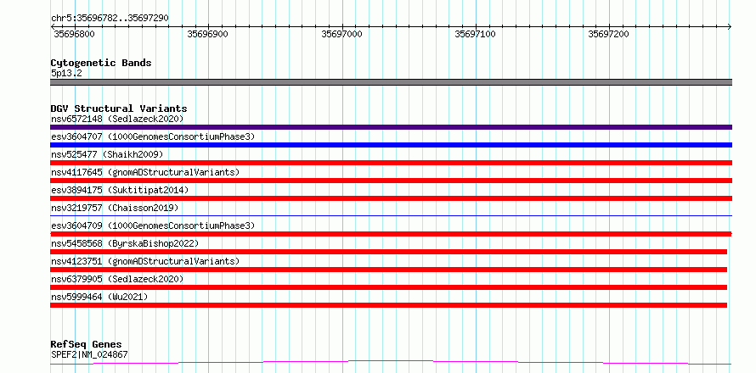
Task: Click the 5p13.2 band label
Action: click(x=66, y=74)
